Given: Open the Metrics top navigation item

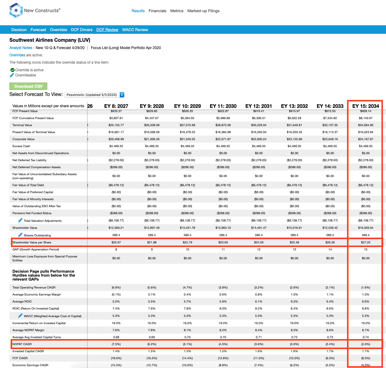Looking at the screenshot, I should tap(177, 11).
